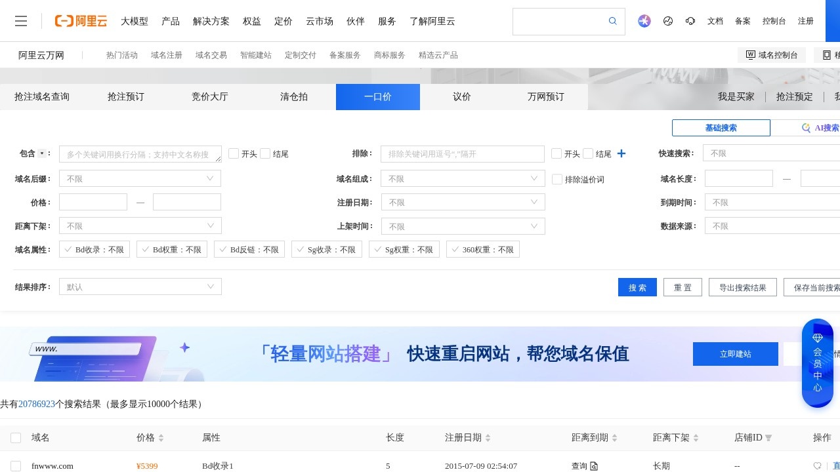Enable the 排除溢价词 checkbox
The width and height of the screenshot is (840, 472).
557,179
